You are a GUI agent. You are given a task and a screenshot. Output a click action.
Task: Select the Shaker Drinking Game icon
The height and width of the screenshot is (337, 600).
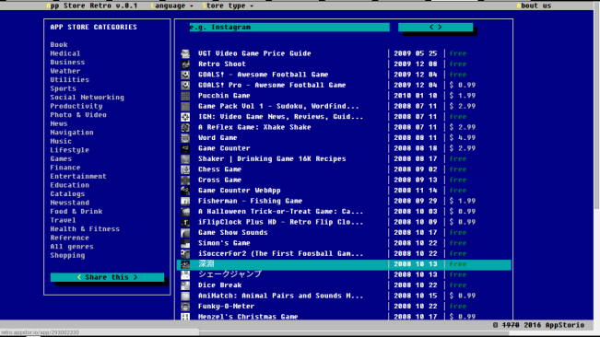tap(185, 159)
